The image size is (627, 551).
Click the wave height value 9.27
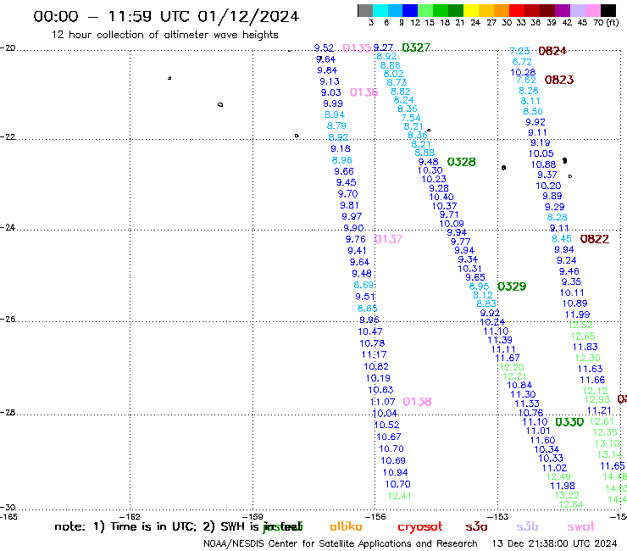383,47
